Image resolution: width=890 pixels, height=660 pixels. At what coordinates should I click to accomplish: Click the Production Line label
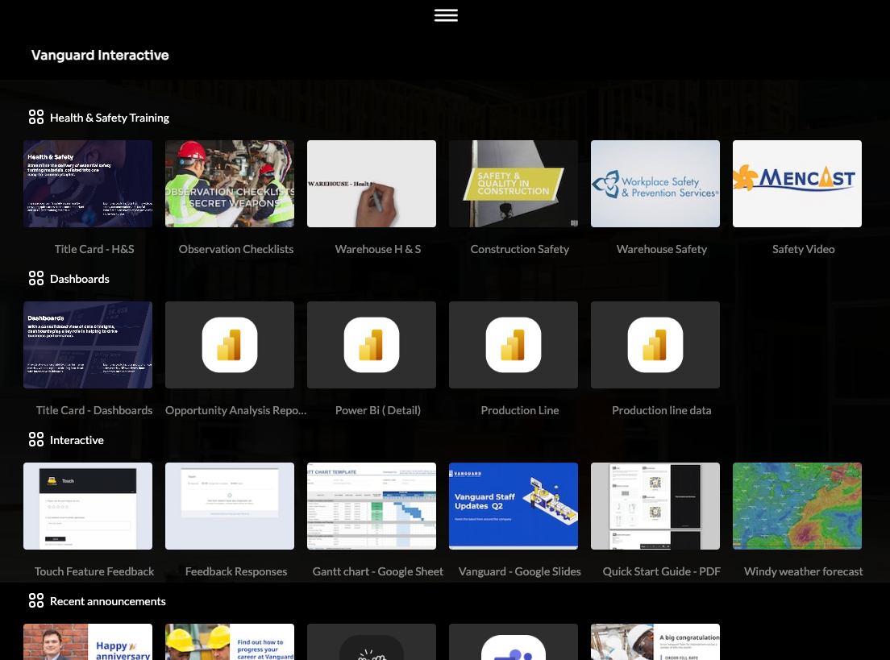pyautogui.click(x=520, y=410)
